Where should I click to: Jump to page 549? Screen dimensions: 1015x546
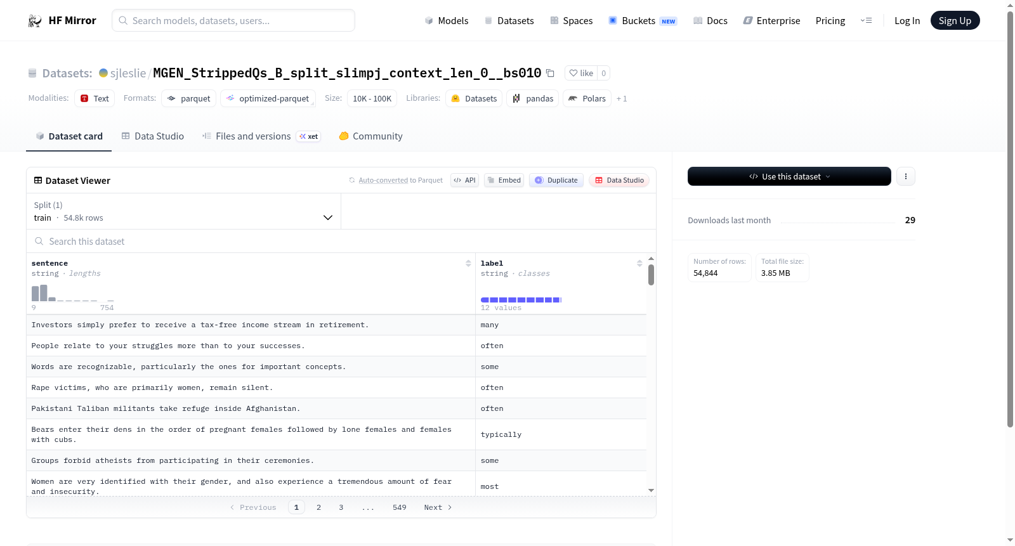coord(400,507)
